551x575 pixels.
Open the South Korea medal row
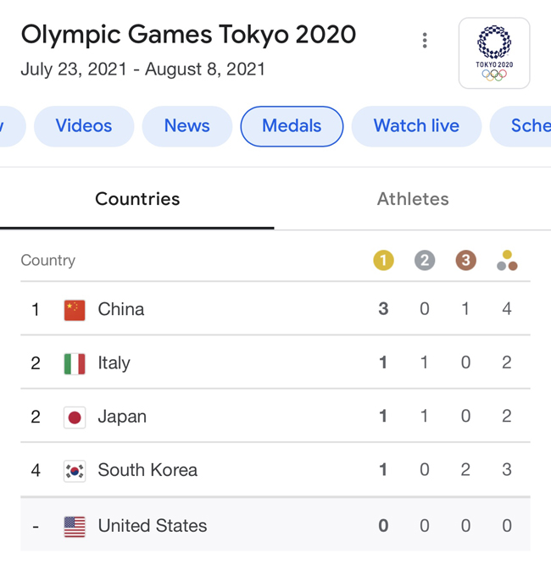point(275,470)
